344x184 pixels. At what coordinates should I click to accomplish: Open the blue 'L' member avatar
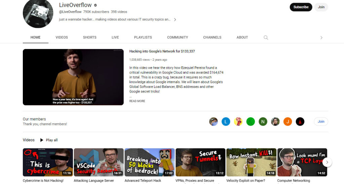[x=226, y=121]
